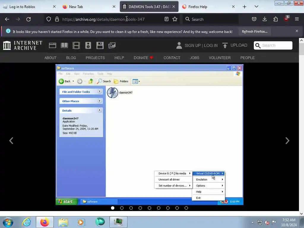The image size is (304, 228).
Task: Go back to the previous page
Action: (x=7, y=19)
